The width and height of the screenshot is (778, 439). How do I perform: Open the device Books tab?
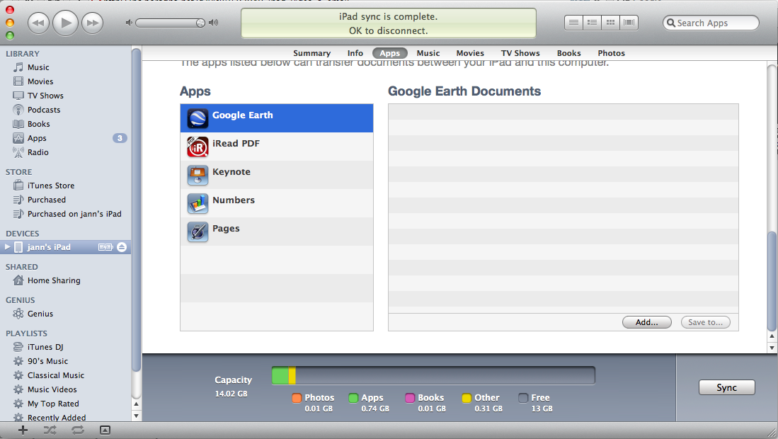coord(568,53)
